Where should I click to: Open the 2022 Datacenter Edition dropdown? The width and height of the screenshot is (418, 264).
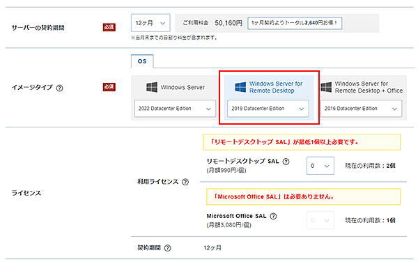click(175, 109)
